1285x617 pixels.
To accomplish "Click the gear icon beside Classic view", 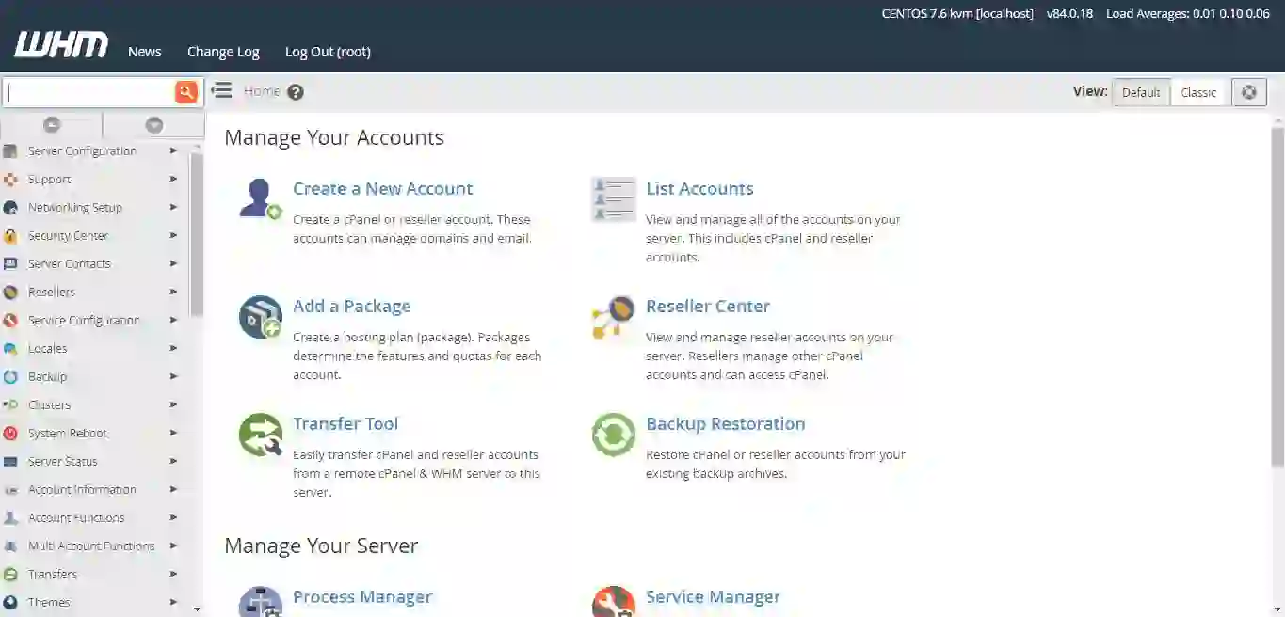I will coord(1249,92).
